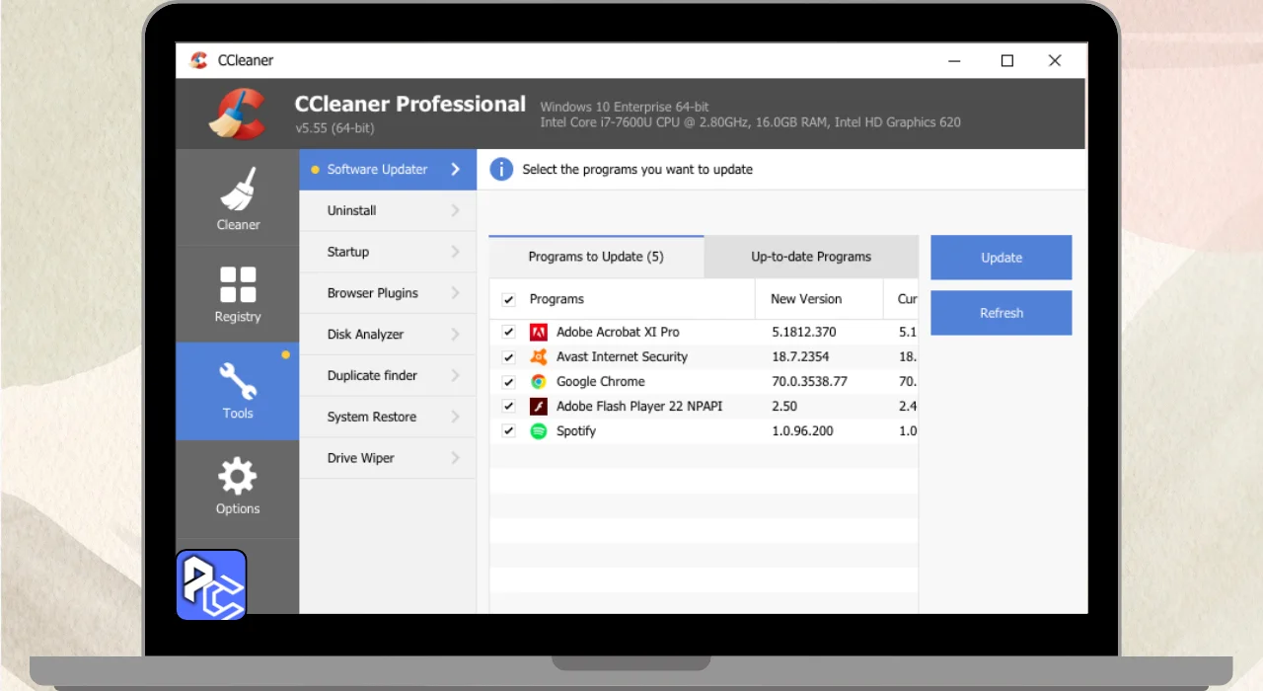Click the Spotify icon
The image size is (1263, 691).
(539, 430)
